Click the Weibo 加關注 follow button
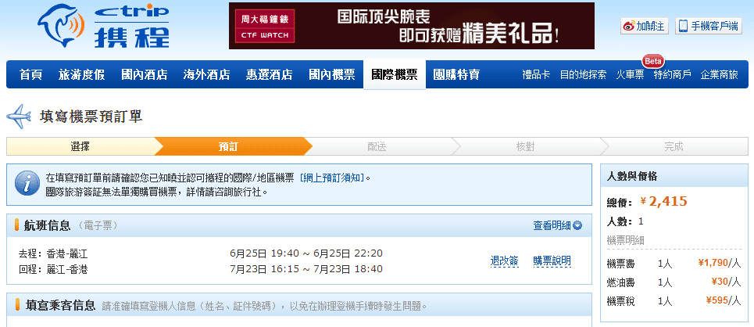754x327 pixels. coord(644,26)
